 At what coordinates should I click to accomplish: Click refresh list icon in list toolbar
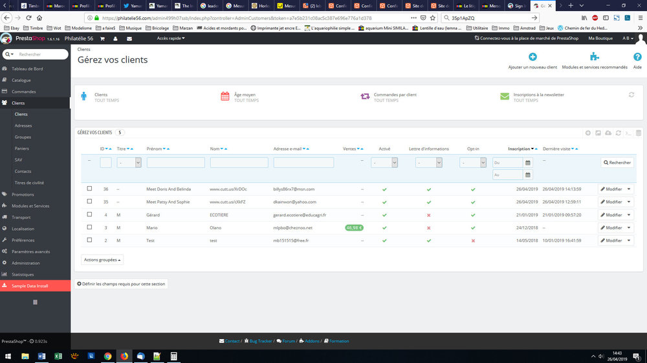pyautogui.click(x=618, y=132)
